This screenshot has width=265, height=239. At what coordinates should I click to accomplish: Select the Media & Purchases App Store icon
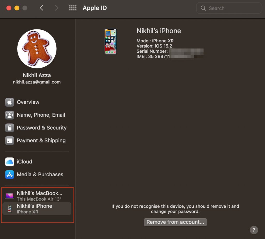tap(9, 174)
